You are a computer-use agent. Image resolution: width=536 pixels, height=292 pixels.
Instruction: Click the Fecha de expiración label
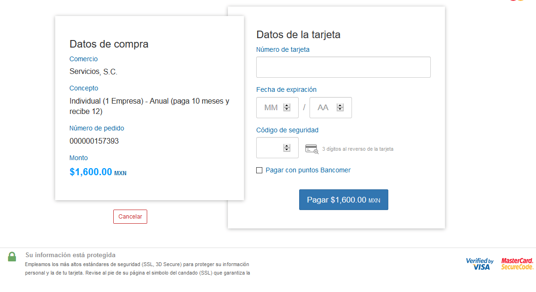(x=286, y=89)
